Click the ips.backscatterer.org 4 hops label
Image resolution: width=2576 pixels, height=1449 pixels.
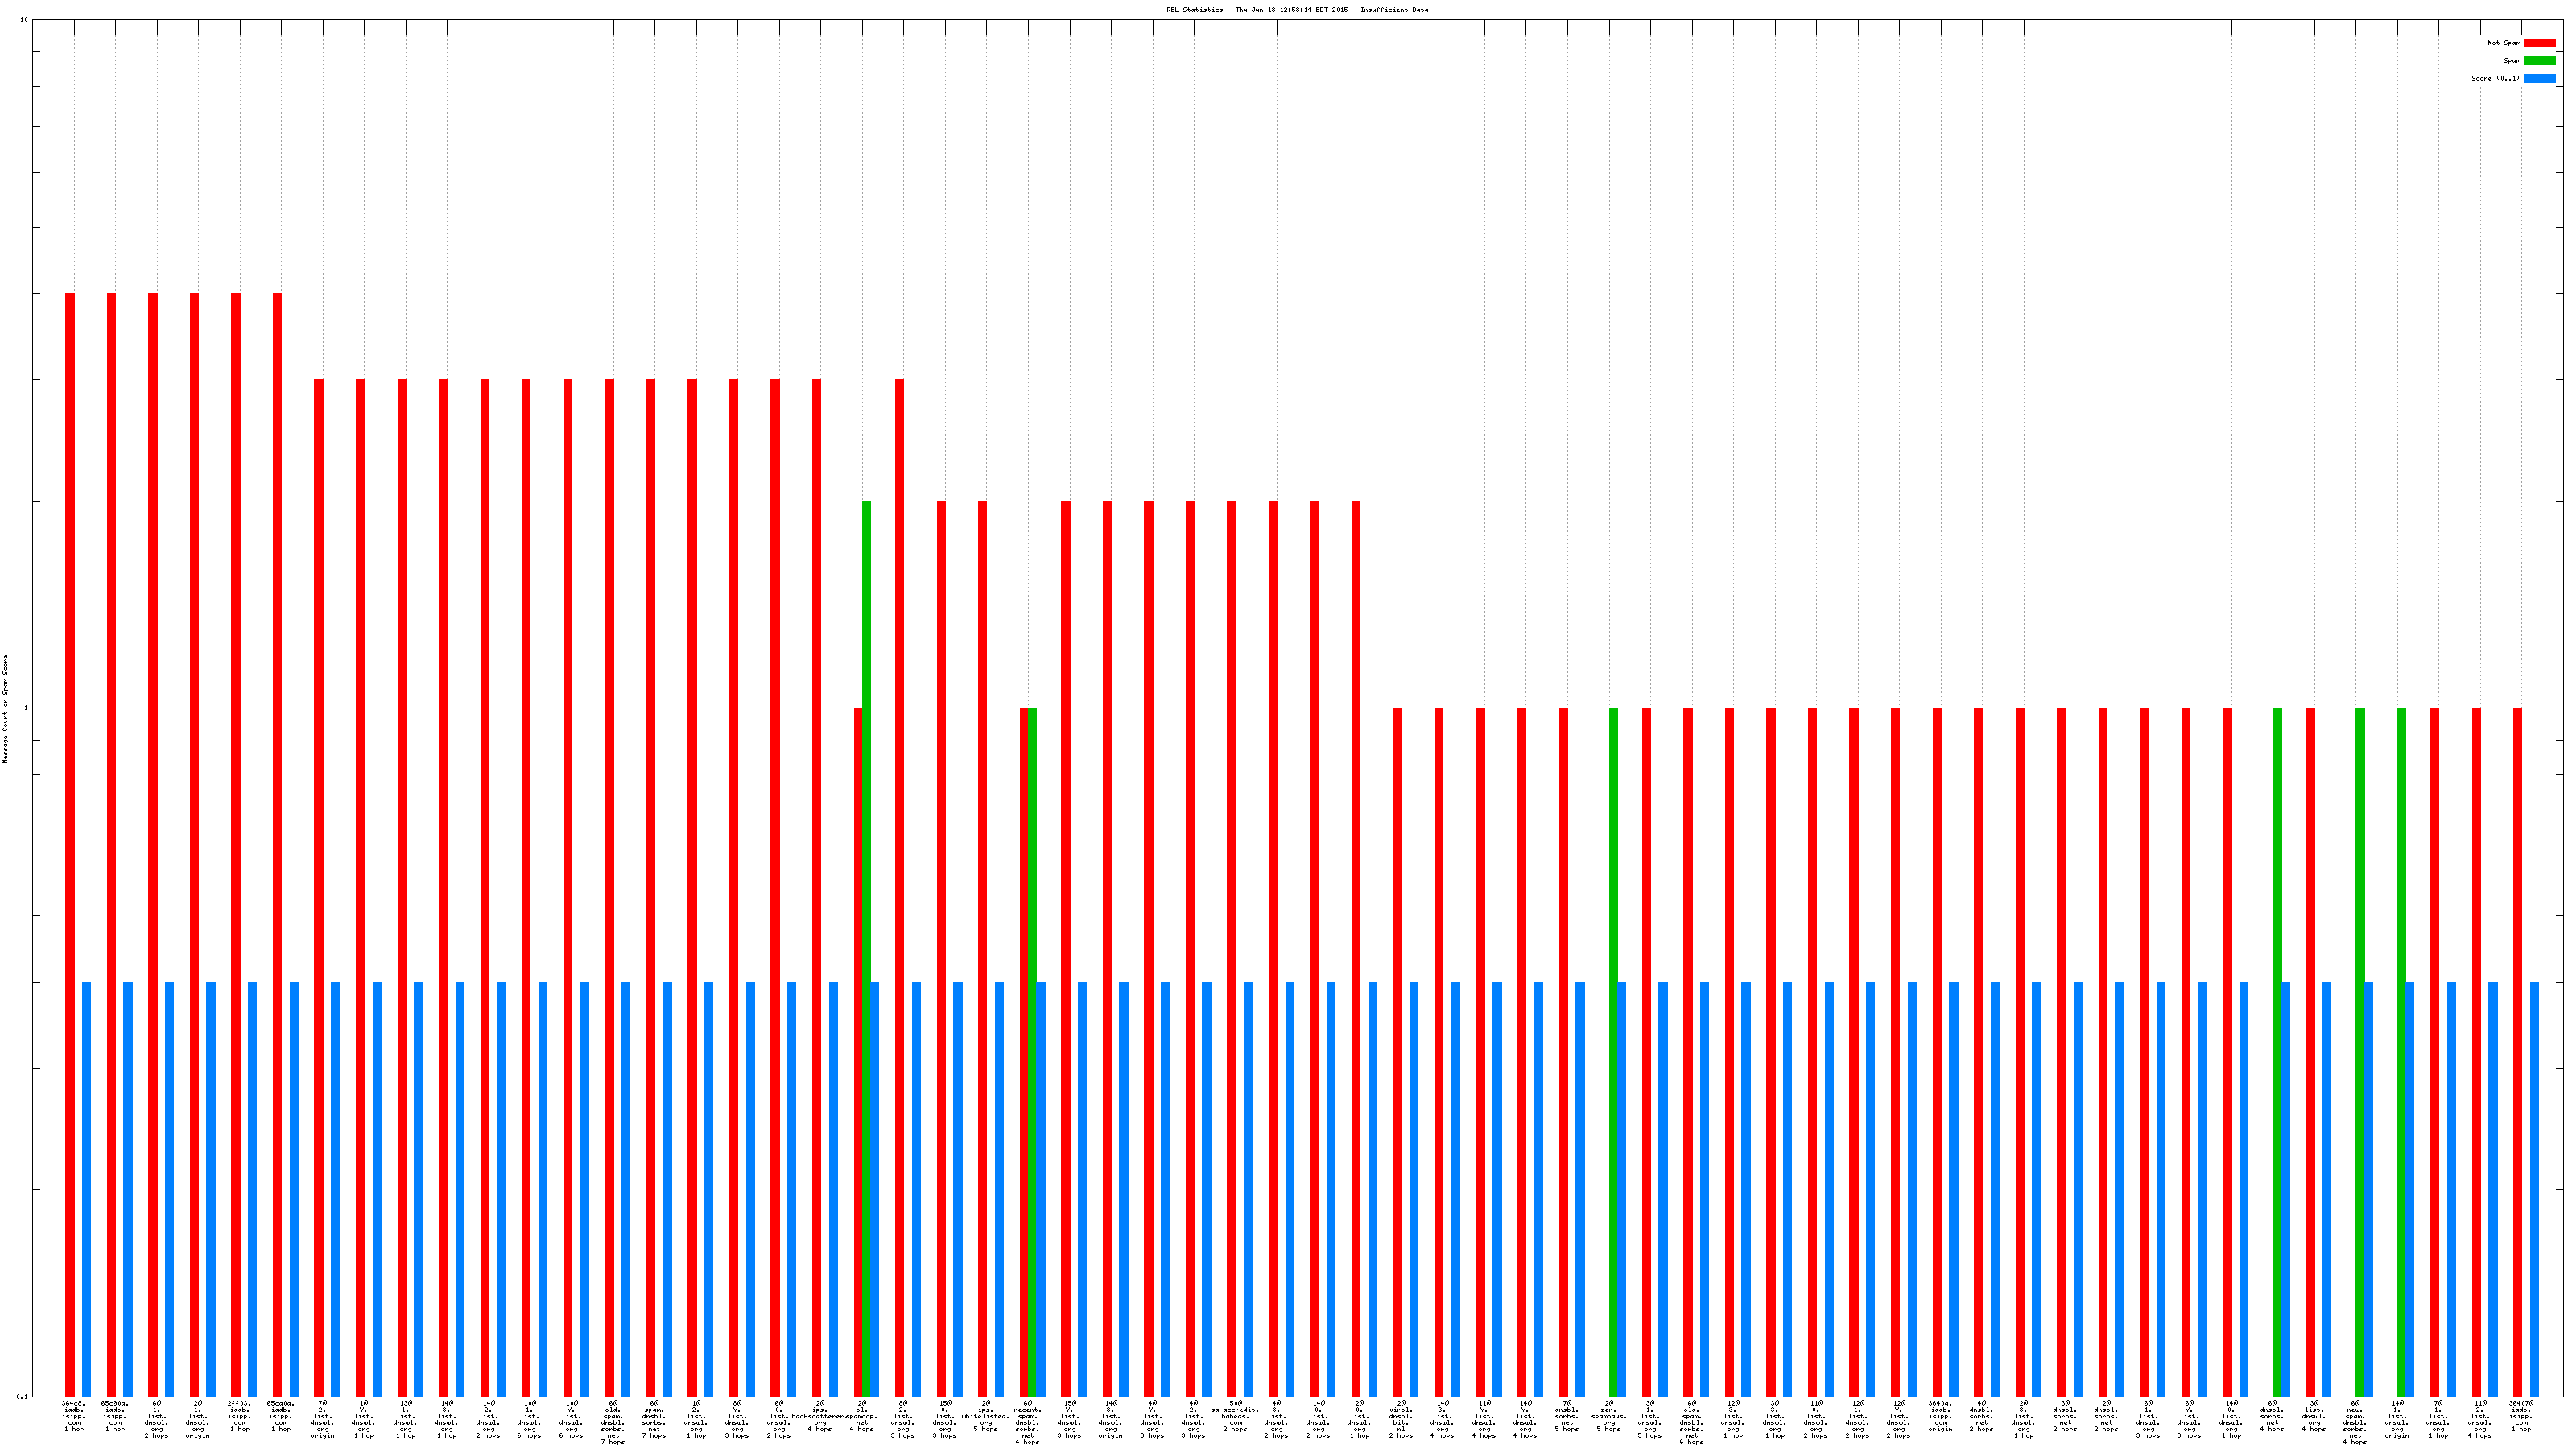[820, 1416]
